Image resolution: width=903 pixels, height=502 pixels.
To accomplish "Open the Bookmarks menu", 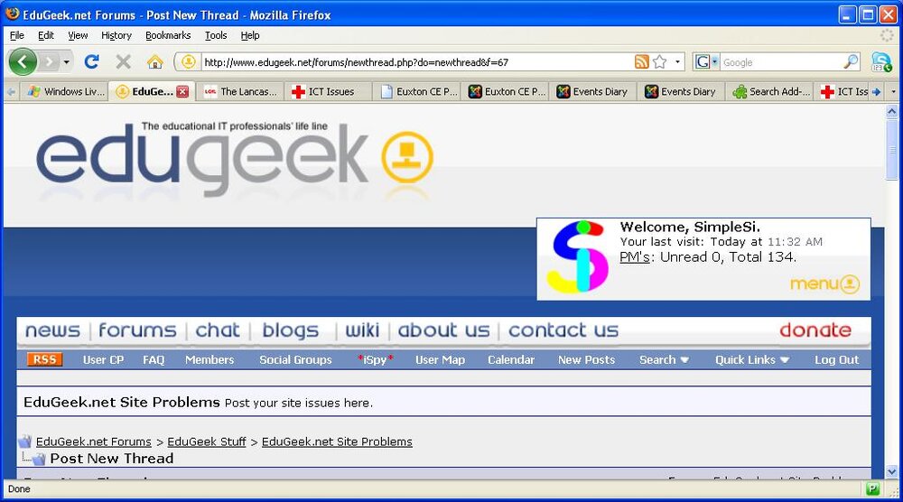I will point(168,35).
